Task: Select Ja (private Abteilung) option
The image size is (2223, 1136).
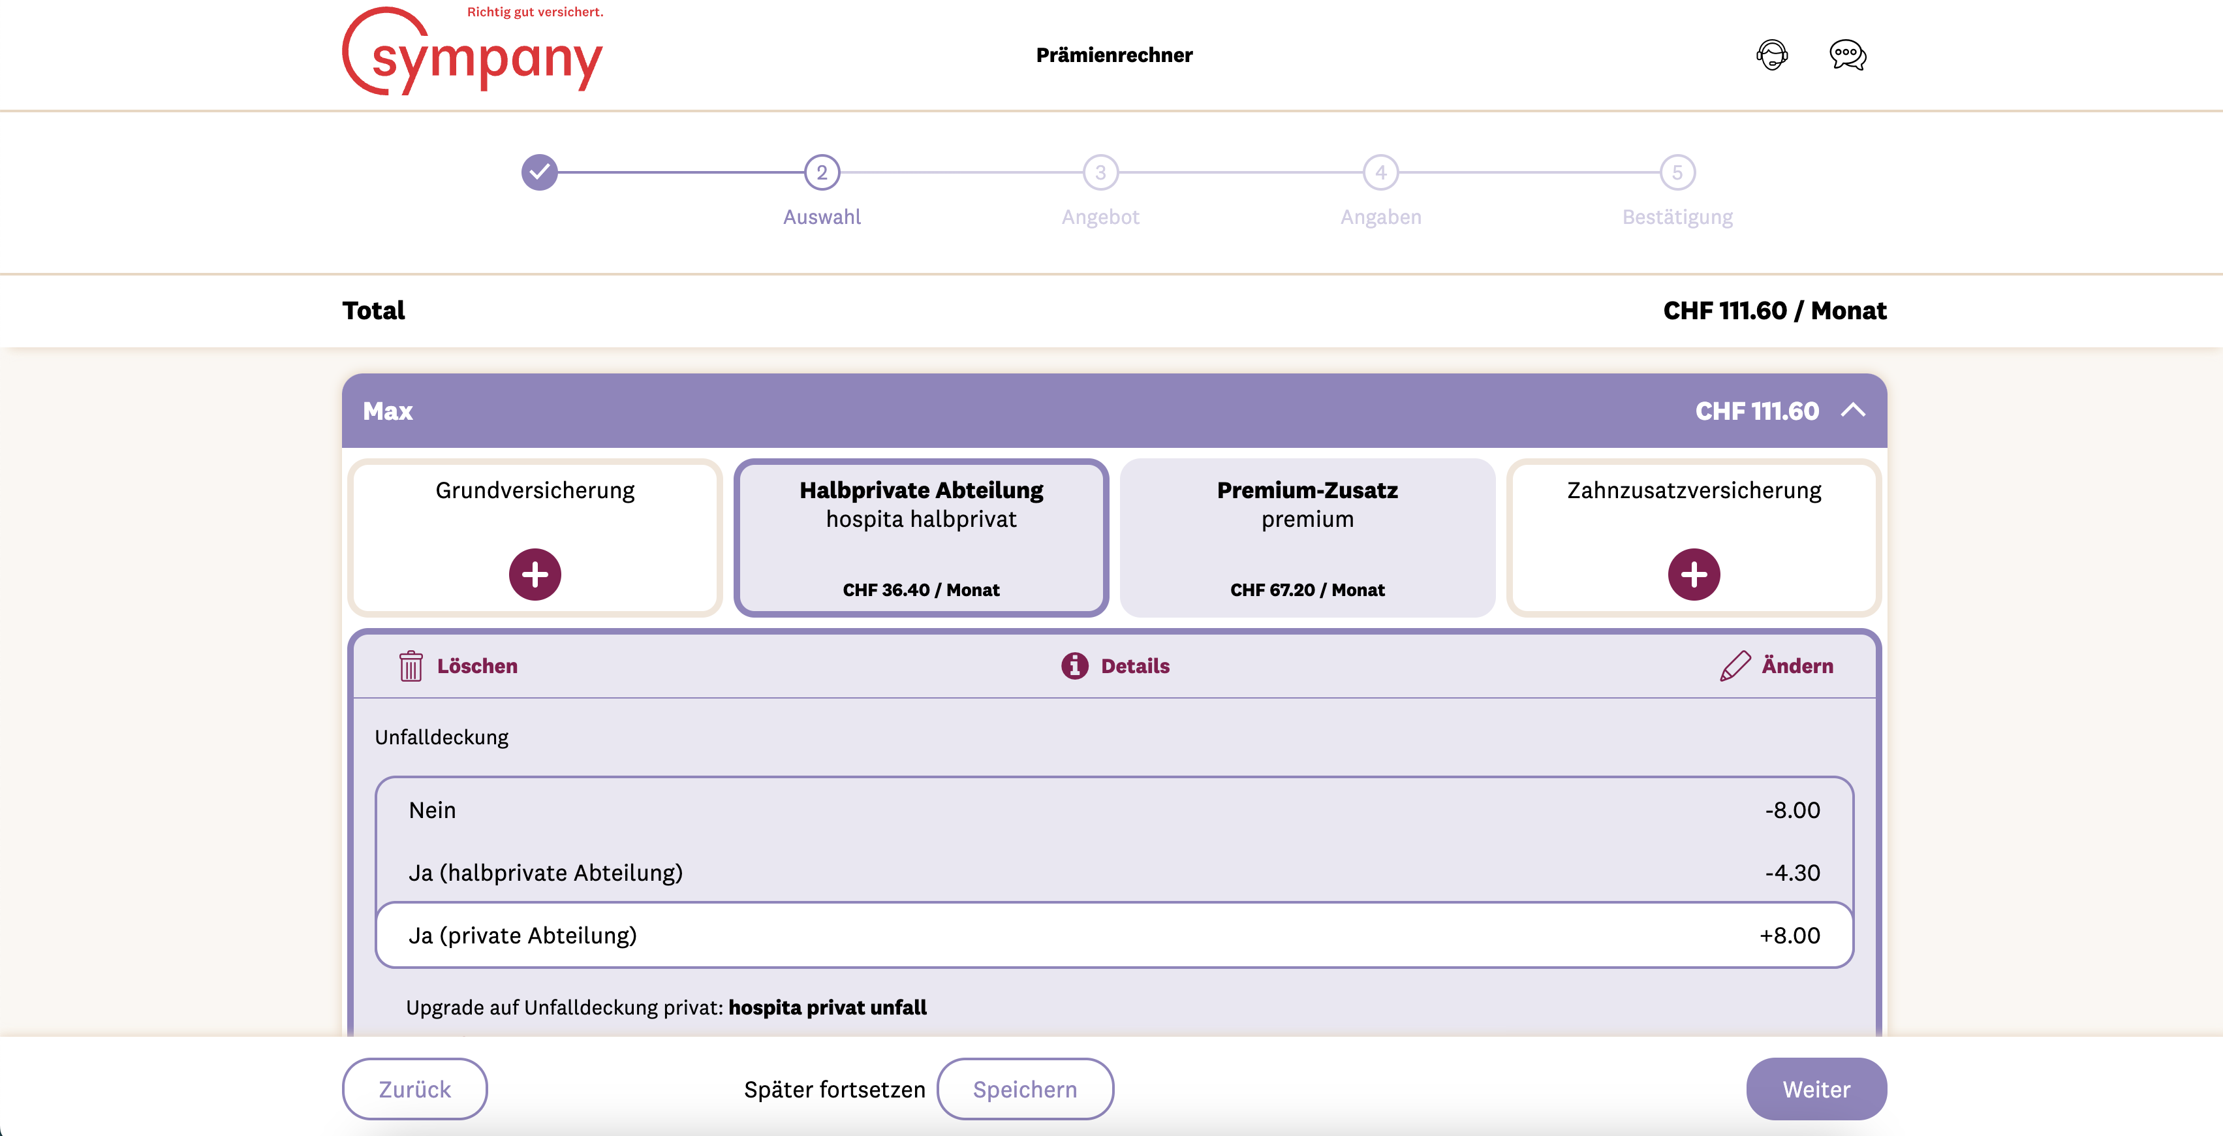Action: pos(1113,935)
